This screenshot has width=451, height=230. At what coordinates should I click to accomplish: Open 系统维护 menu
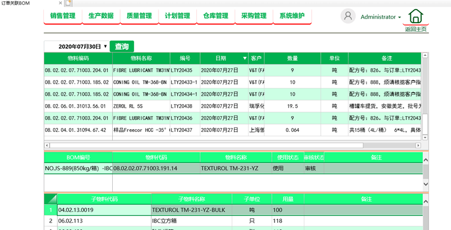pos(292,16)
